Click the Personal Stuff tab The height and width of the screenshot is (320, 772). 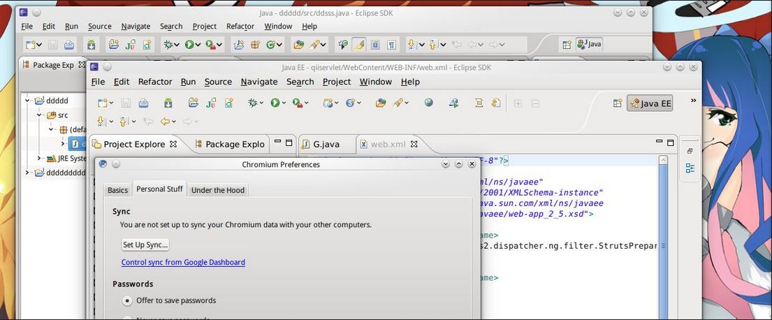point(159,189)
